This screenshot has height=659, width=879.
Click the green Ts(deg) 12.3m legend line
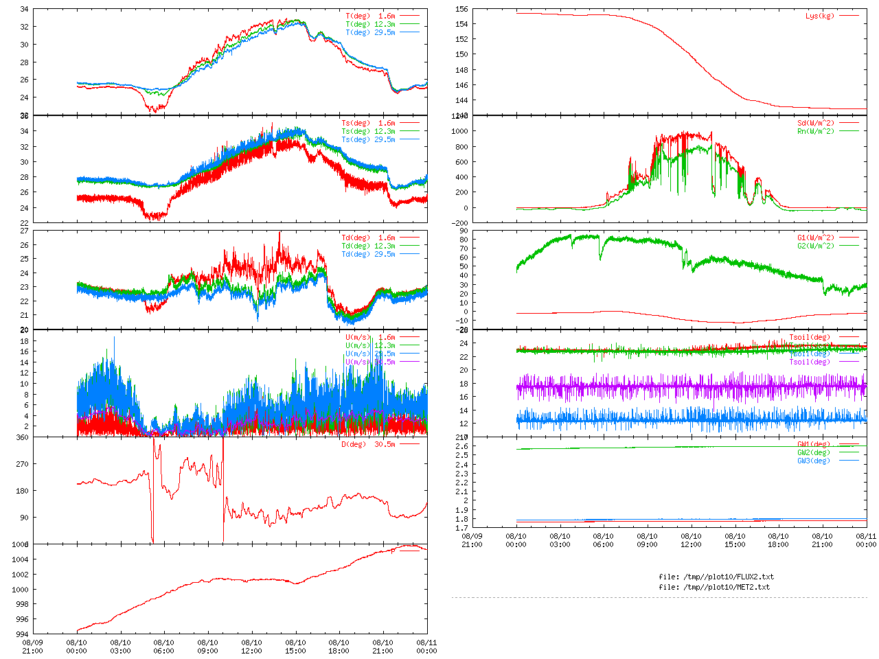click(409, 131)
